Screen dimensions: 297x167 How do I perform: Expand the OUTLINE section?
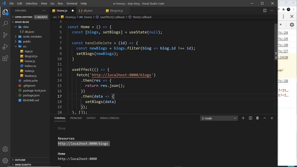point(20,160)
